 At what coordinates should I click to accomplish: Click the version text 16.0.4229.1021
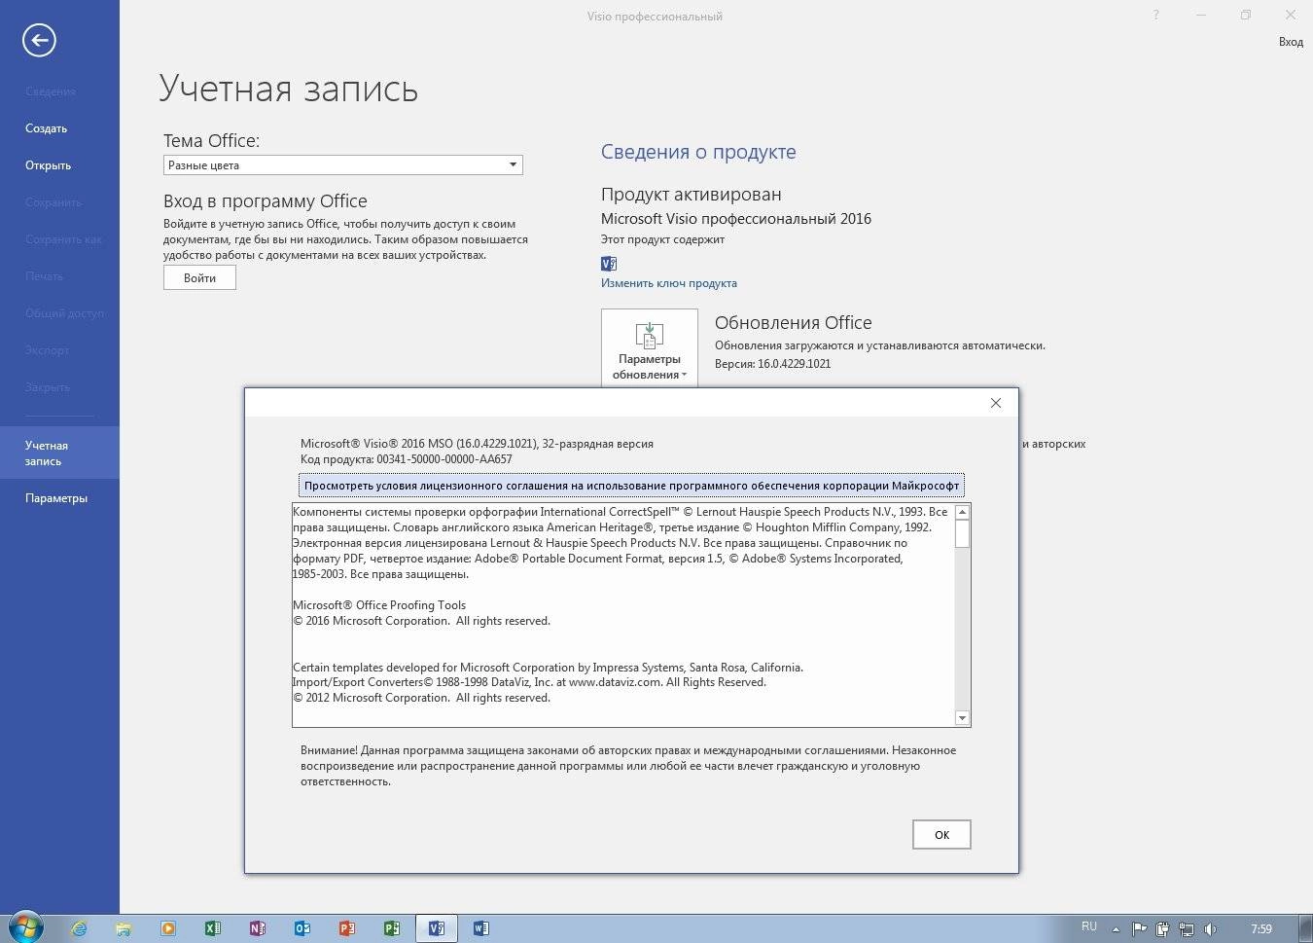click(794, 364)
